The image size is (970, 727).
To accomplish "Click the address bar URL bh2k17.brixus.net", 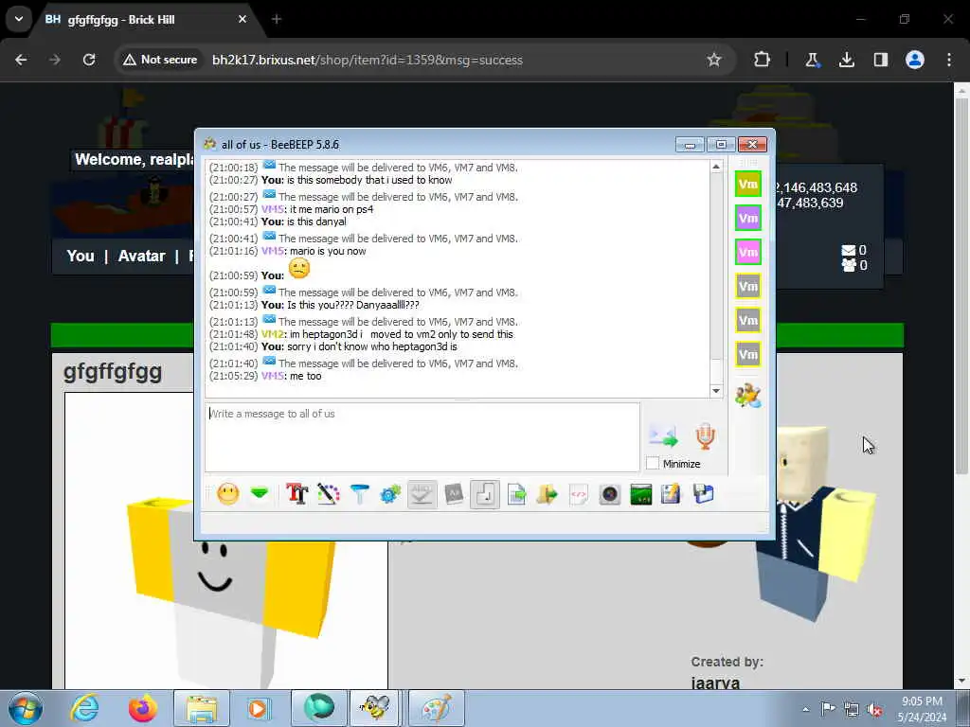I will pos(368,60).
